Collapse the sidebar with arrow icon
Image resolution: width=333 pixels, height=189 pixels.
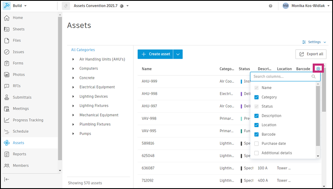[7, 180]
